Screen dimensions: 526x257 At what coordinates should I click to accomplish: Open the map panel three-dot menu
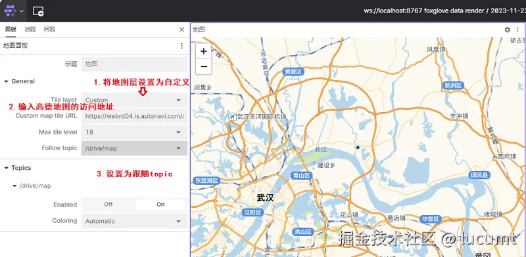(x=518, y=30)
